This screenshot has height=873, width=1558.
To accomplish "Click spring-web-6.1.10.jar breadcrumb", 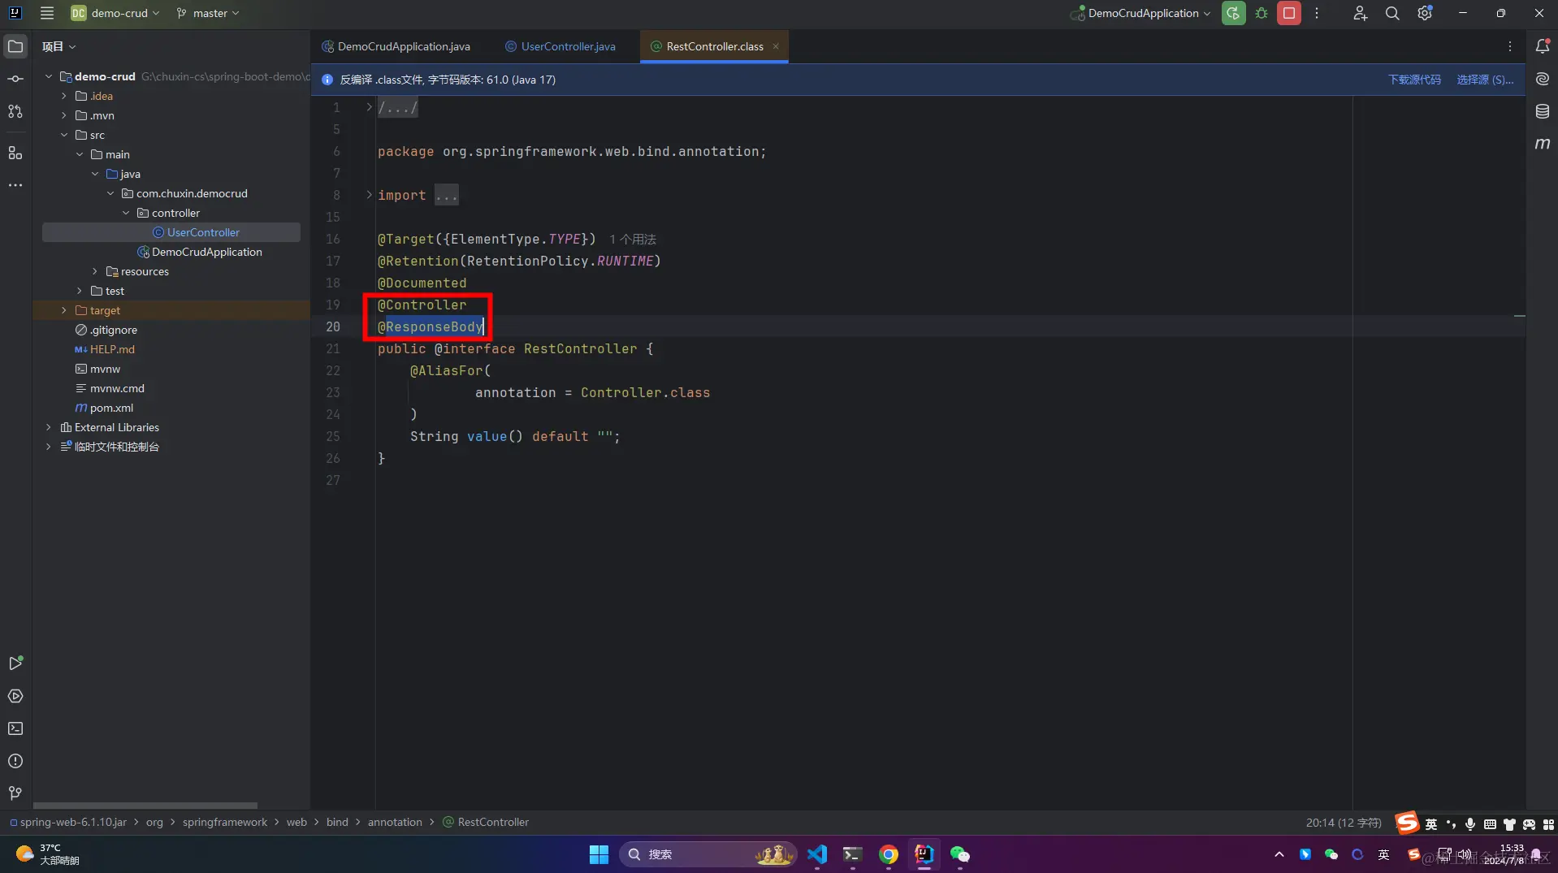I will pos(68,823).
